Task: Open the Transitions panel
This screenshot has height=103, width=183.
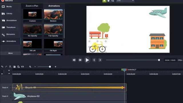Action: pyautogui.click(x=9, y=27)
